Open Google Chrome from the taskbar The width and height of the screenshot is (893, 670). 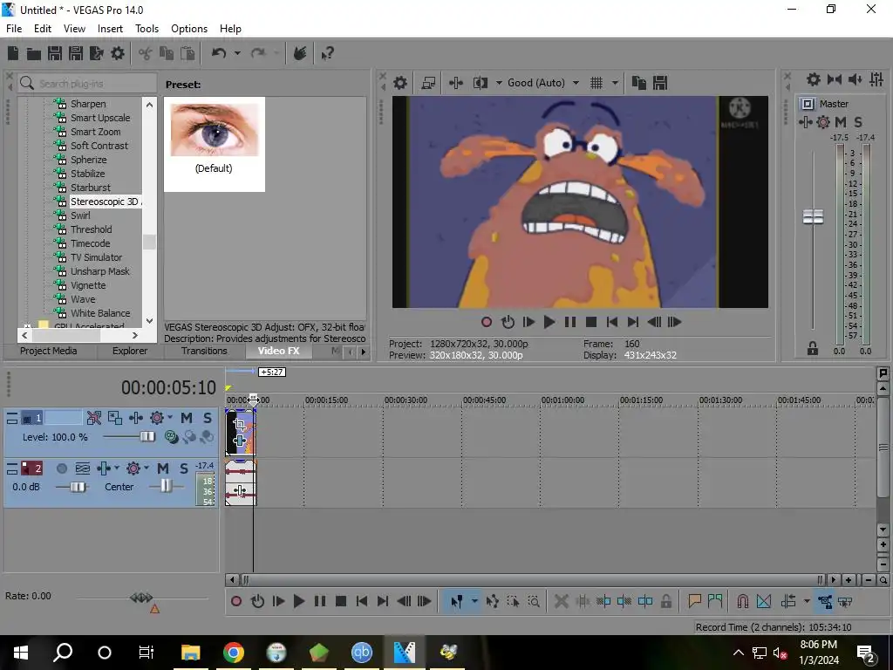pos(234,652)
